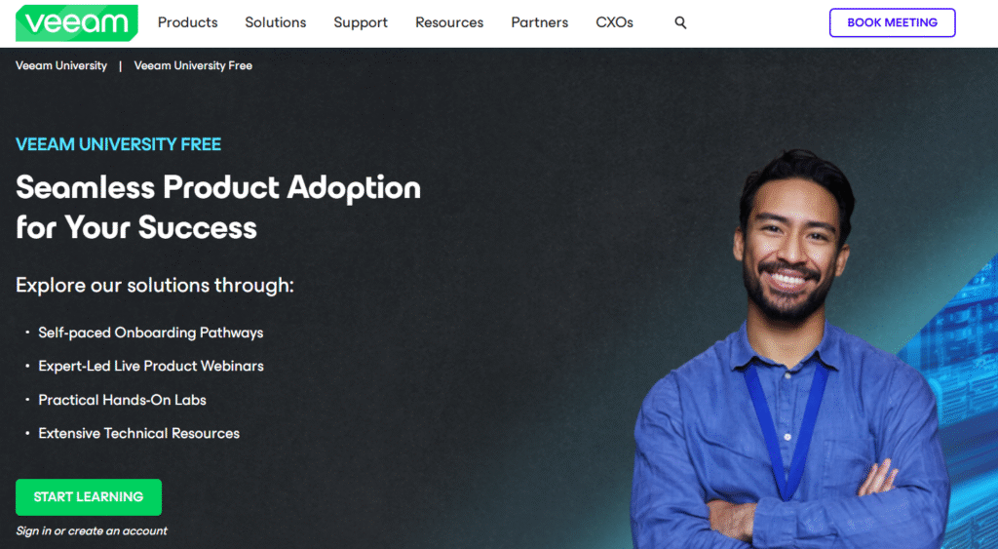Click the VEEAM UNIVERSITY FREE heading

point(118,144)
